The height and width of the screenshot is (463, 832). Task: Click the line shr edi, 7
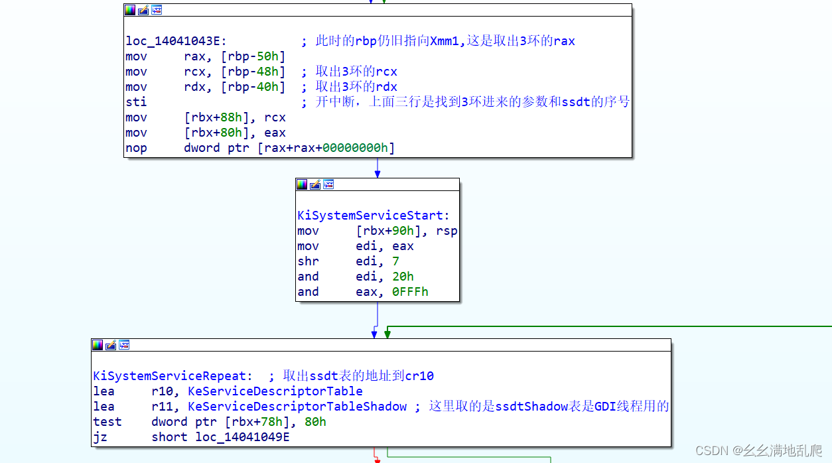(x=348, y=261)
